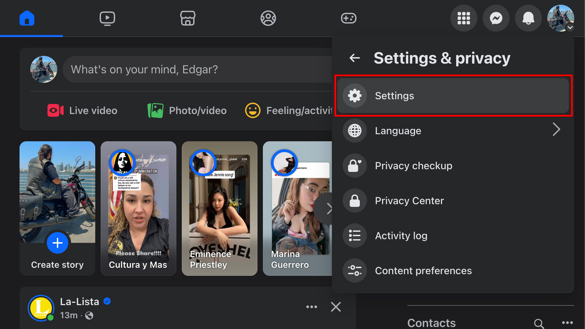Open the Video tab icon

[x=107, y=18]
